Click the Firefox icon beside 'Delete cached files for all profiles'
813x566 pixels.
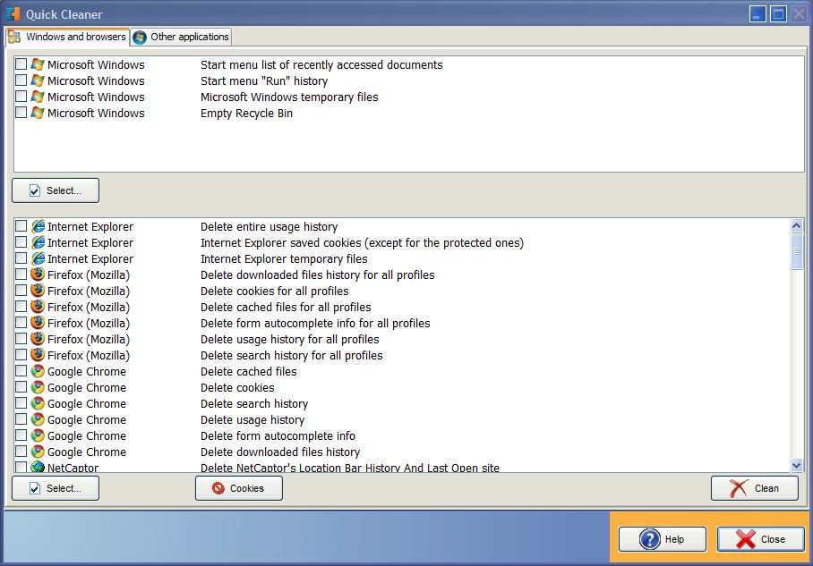(x=38, y=307)
